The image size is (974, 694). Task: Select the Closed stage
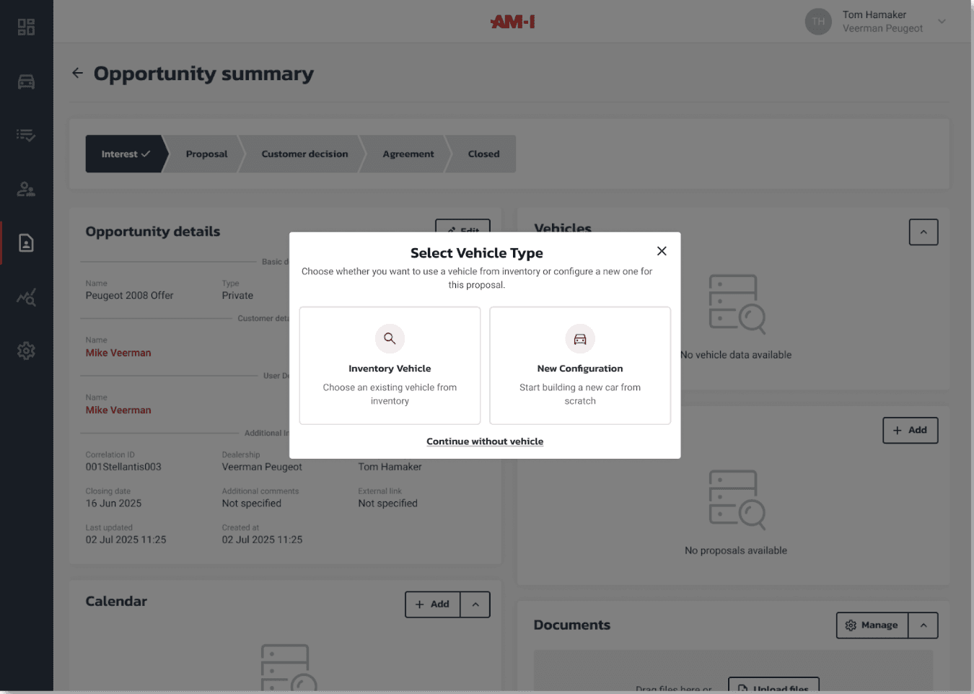coord(483,154)
